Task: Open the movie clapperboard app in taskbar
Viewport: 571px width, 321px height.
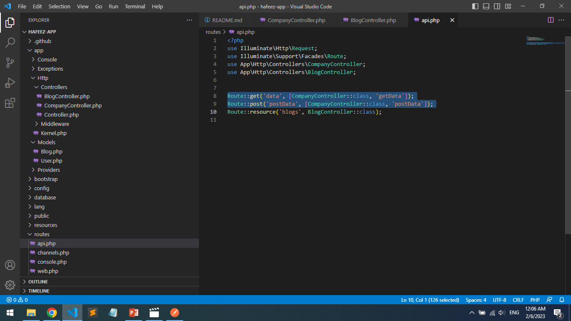Action: click(x=154, y=313)
